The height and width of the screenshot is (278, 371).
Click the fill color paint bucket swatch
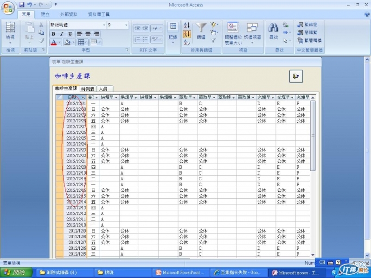pyautogui.click(x=67, y=43)
